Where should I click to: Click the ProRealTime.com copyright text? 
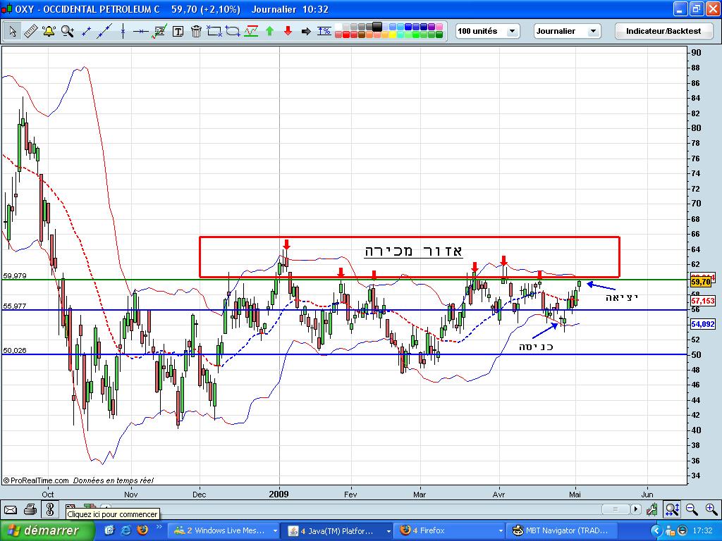tap(36, 480)
